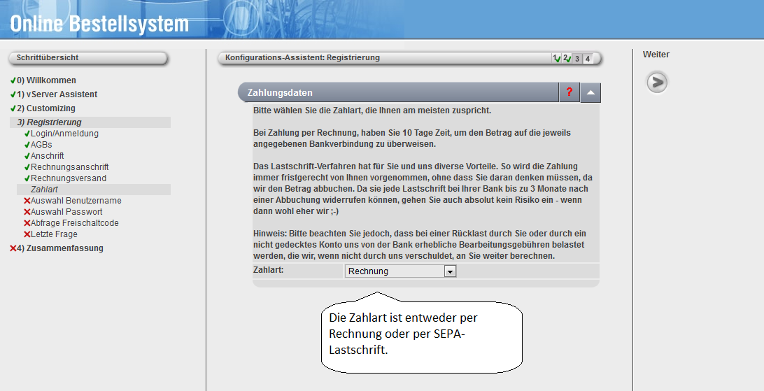Open Abfrage Freischaltcode substep

click(74, 223)
